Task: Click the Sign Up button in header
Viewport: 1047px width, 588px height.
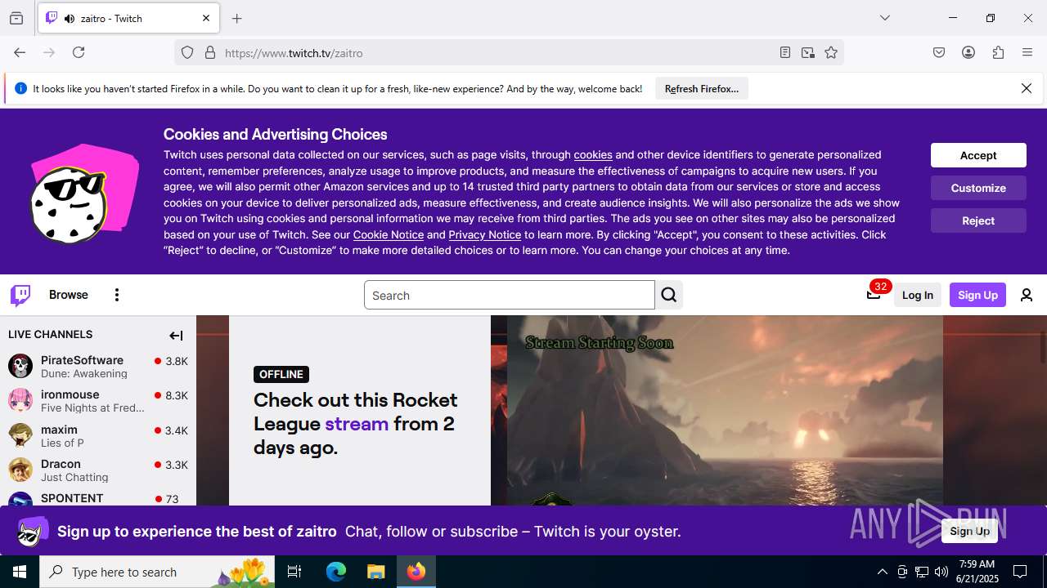Action: click(x=977, y=295)
